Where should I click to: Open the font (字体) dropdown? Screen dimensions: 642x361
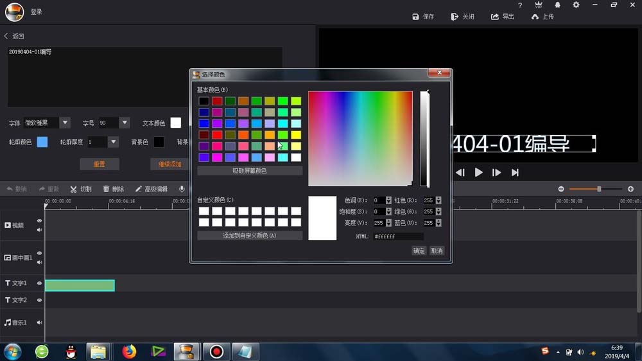click(65, 123)
